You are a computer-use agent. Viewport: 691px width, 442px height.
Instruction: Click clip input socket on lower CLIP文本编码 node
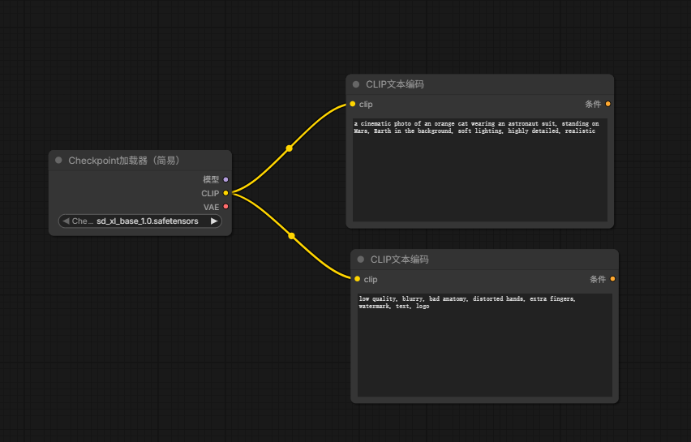pos(358,279)
